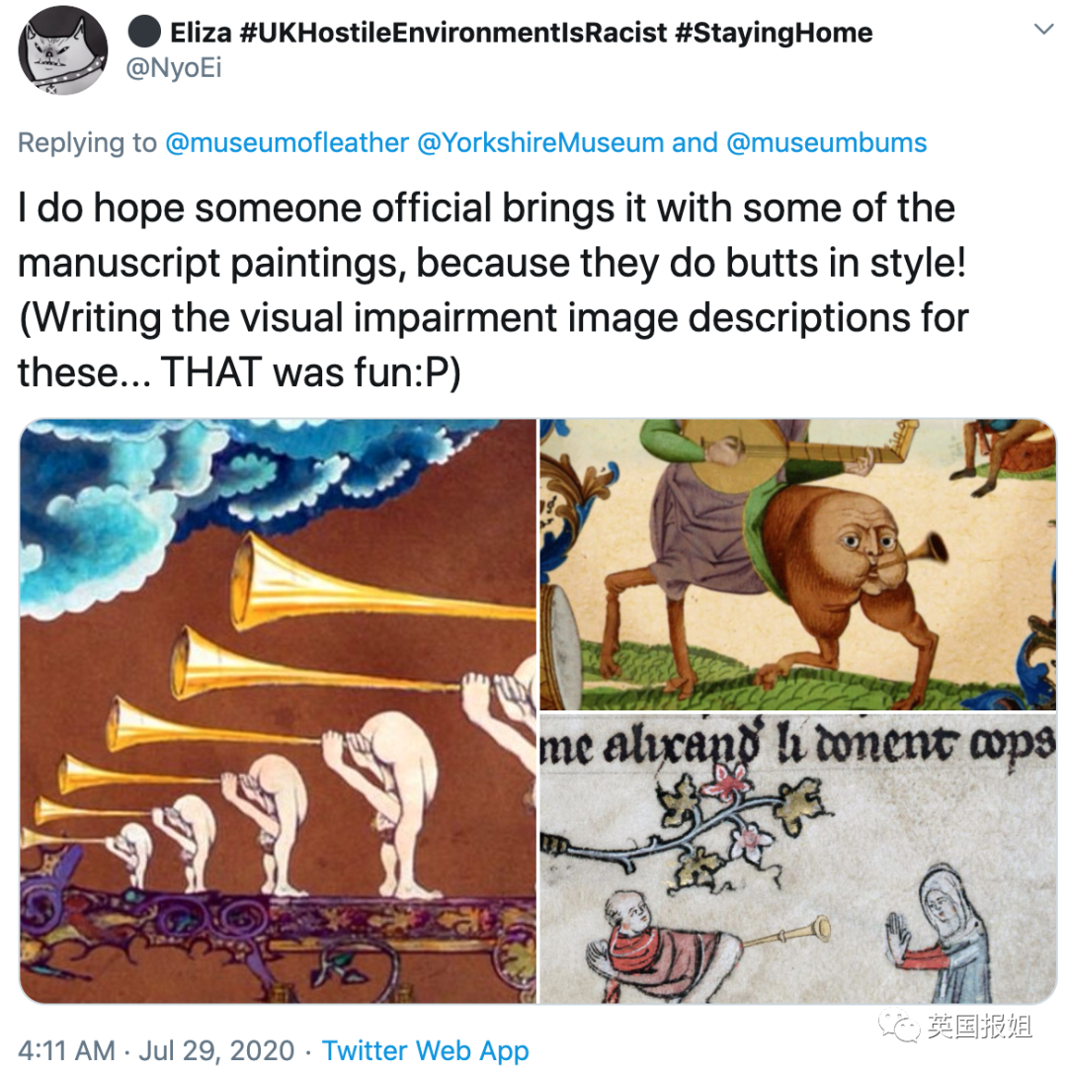Image resolution: width=1067 pixels, height=1073 pixels.
Task: Click the black circle emoji beside Eliza
Action: coord(144,32)
